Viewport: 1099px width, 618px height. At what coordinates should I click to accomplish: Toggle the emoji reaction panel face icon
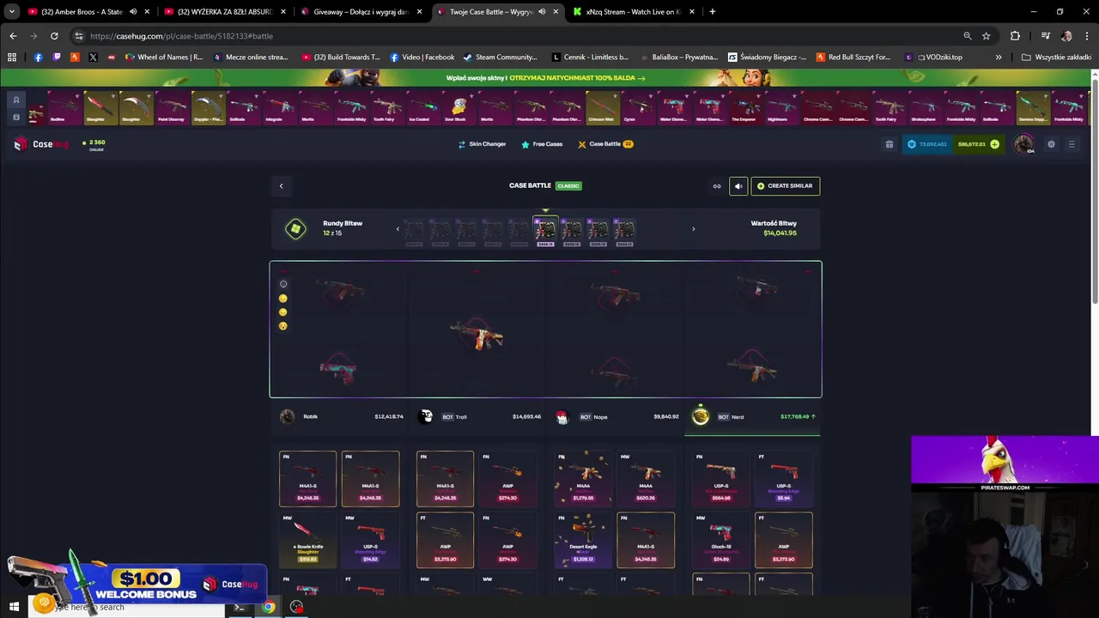pos(283,284)
